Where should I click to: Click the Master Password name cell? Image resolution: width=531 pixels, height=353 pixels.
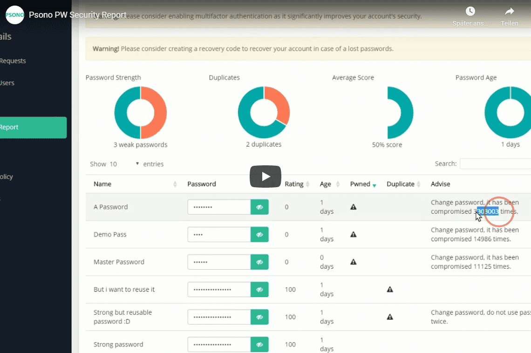pyautogui.click(x=119, y=262)
